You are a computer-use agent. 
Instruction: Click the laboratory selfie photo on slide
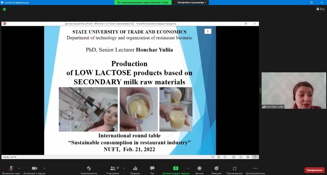pyautogui.click(x=88, y=109)
